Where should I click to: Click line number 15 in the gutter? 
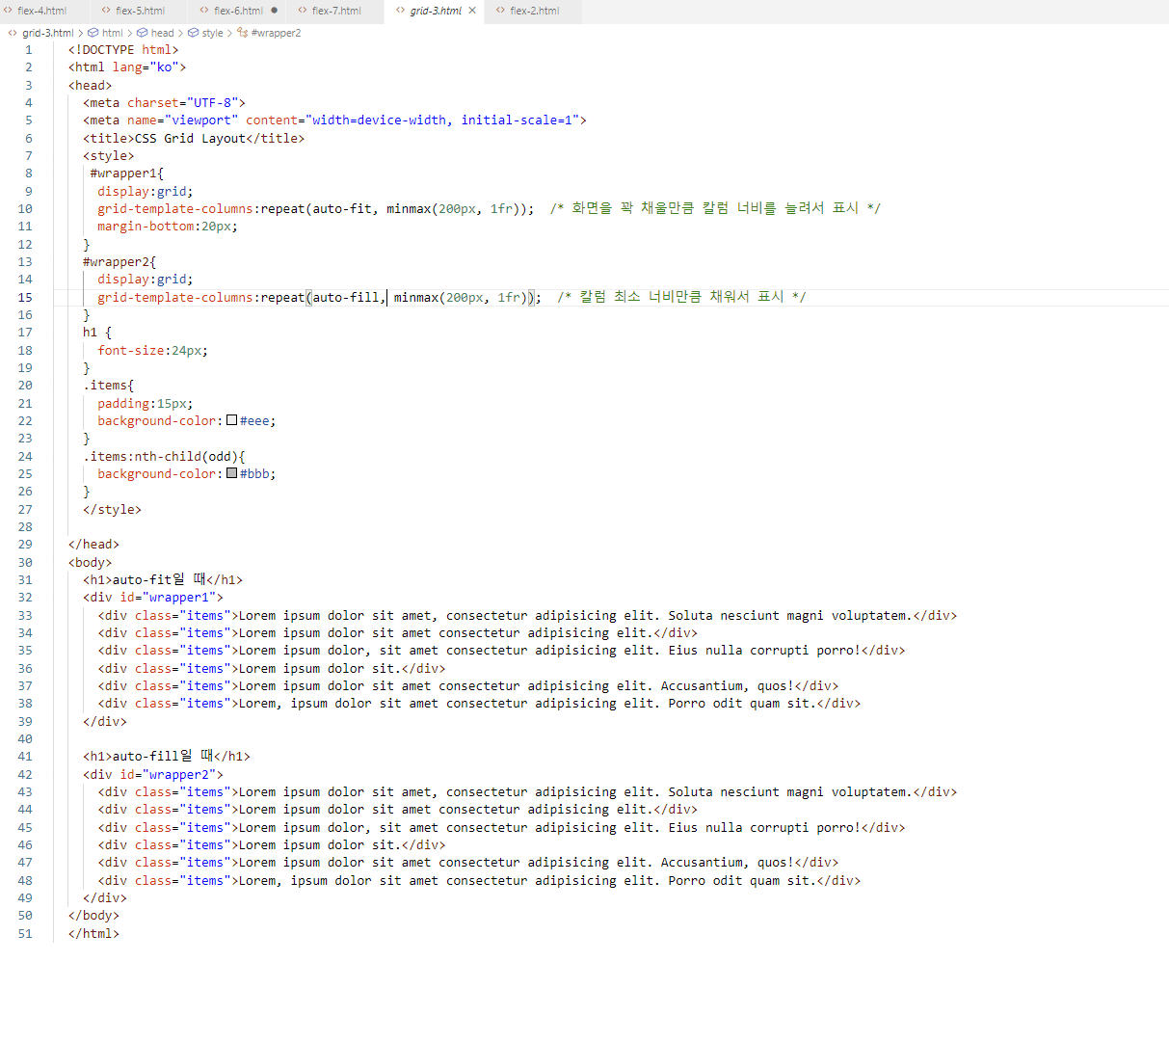(x=25, y=297)
